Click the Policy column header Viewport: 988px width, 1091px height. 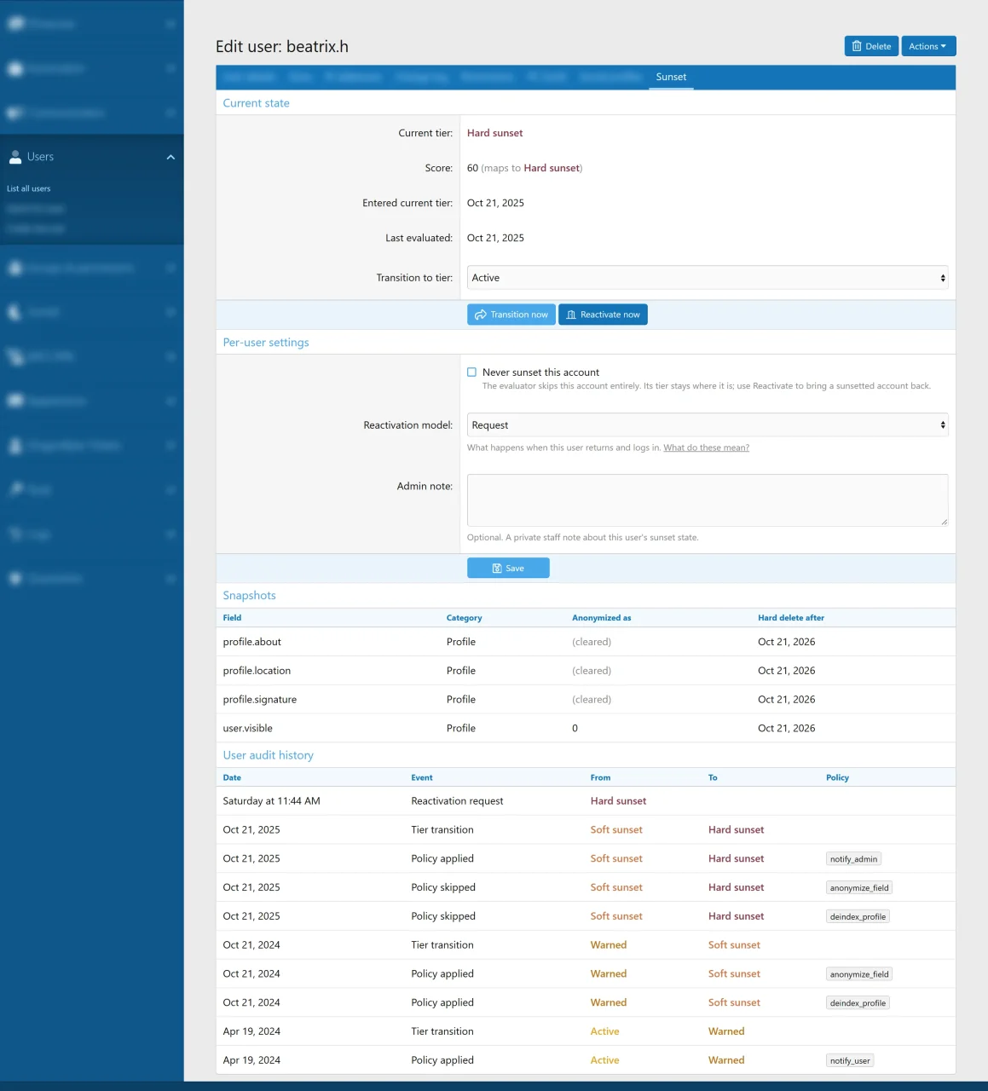click(838, 777)
